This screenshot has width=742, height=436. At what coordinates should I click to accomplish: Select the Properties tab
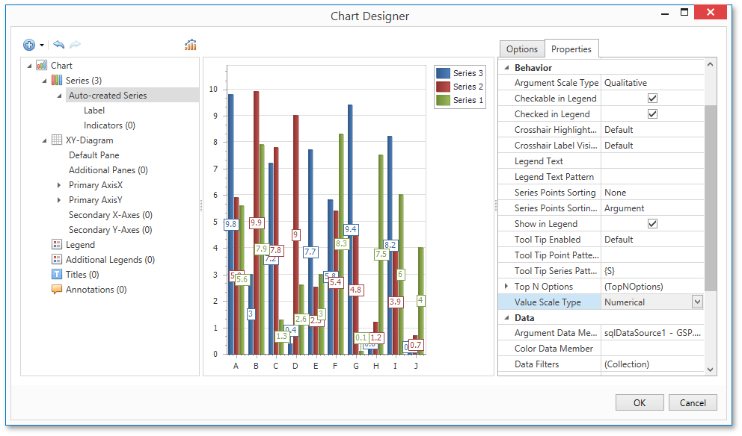571,49
